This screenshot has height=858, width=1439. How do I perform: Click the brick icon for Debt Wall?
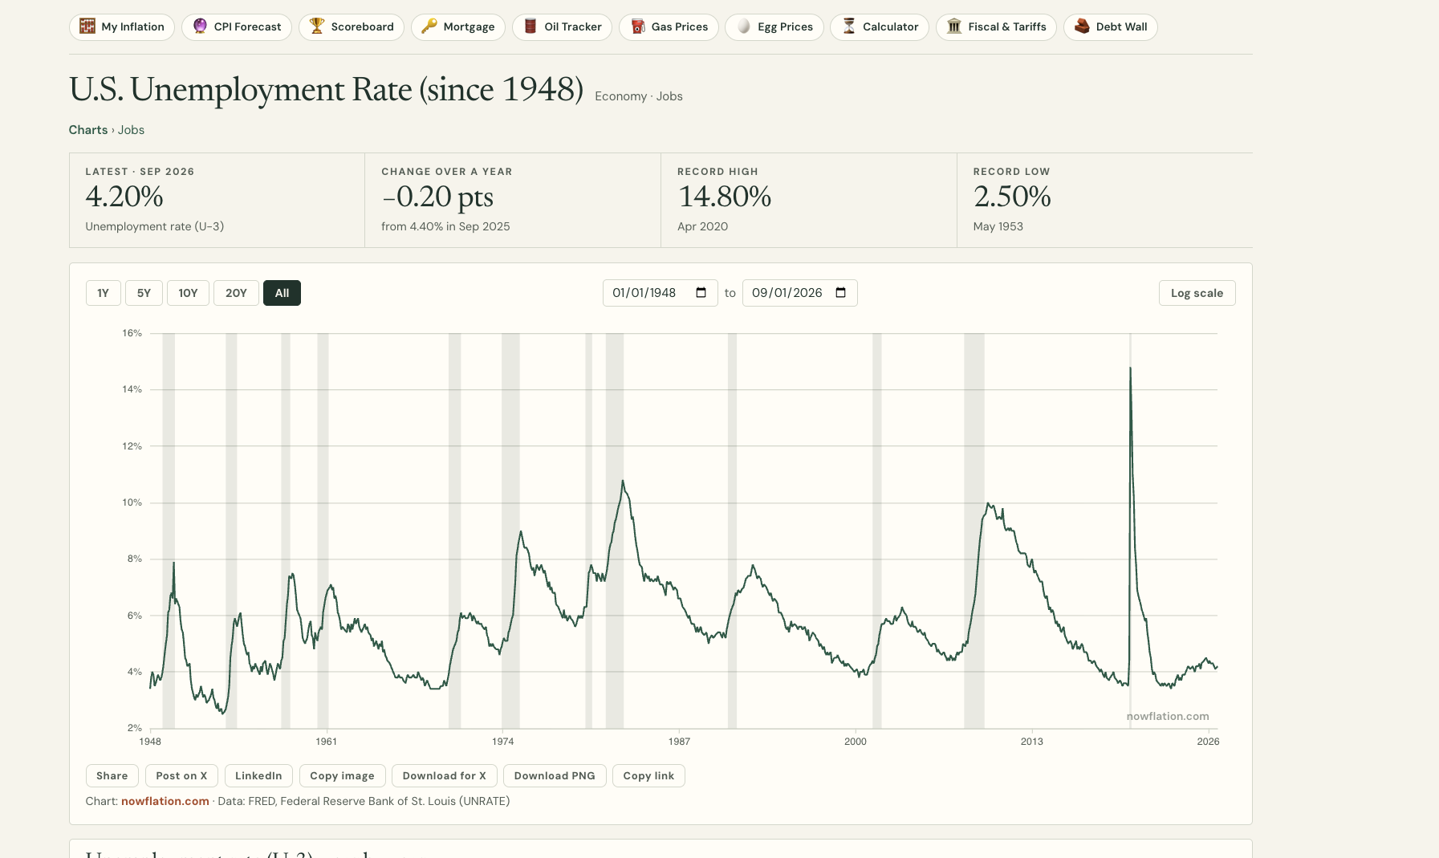coord(1082,26)
